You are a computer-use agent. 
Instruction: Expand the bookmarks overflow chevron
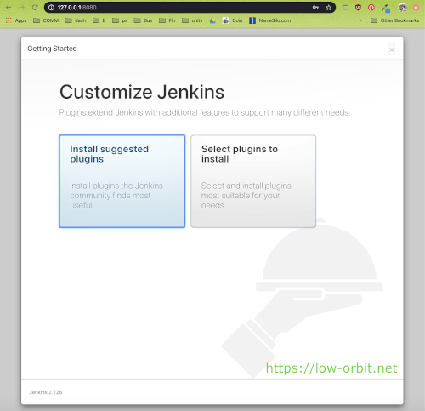point(360,20)
